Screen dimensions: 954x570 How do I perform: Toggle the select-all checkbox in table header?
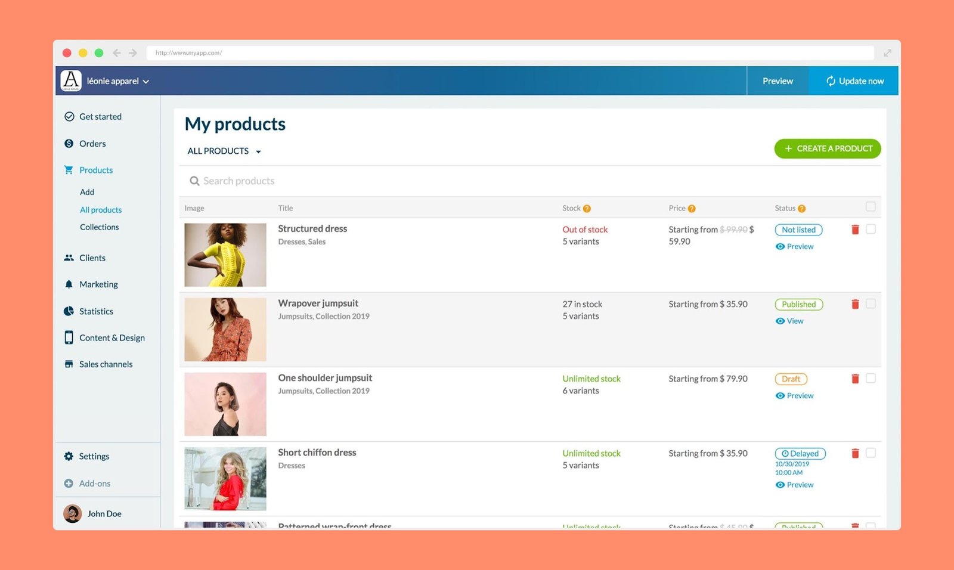(x=871, y=206)
